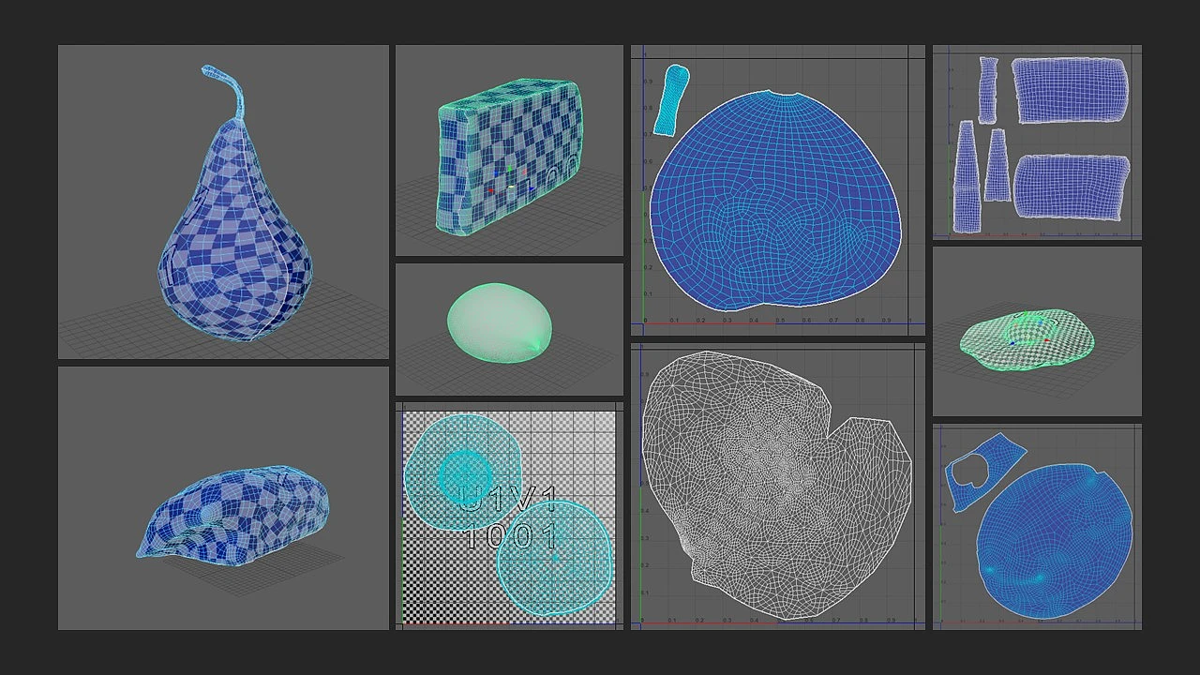The height and width of the screenshot is (675, 1200).
Task: Click the '1001' tile number text
Action: (x=511, y=537)
